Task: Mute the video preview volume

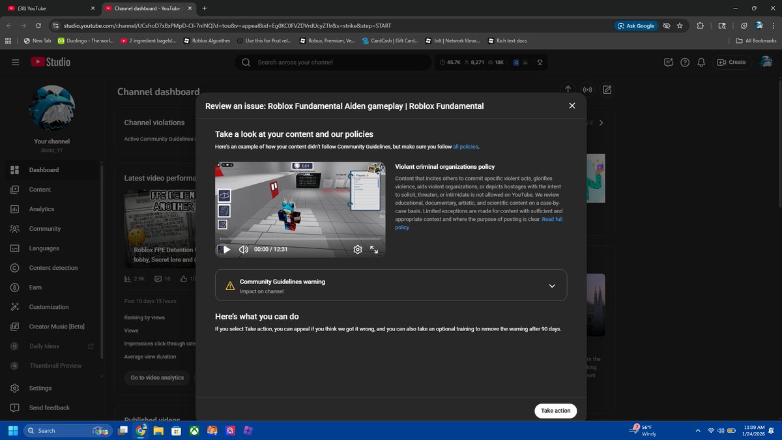Action: [244, 249]
